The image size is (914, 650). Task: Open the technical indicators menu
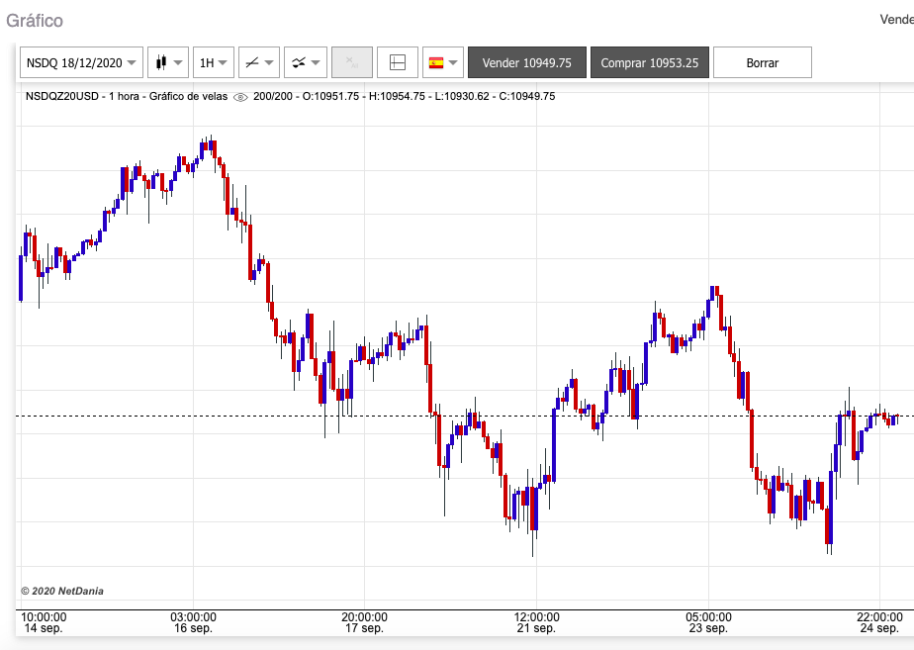304,62
